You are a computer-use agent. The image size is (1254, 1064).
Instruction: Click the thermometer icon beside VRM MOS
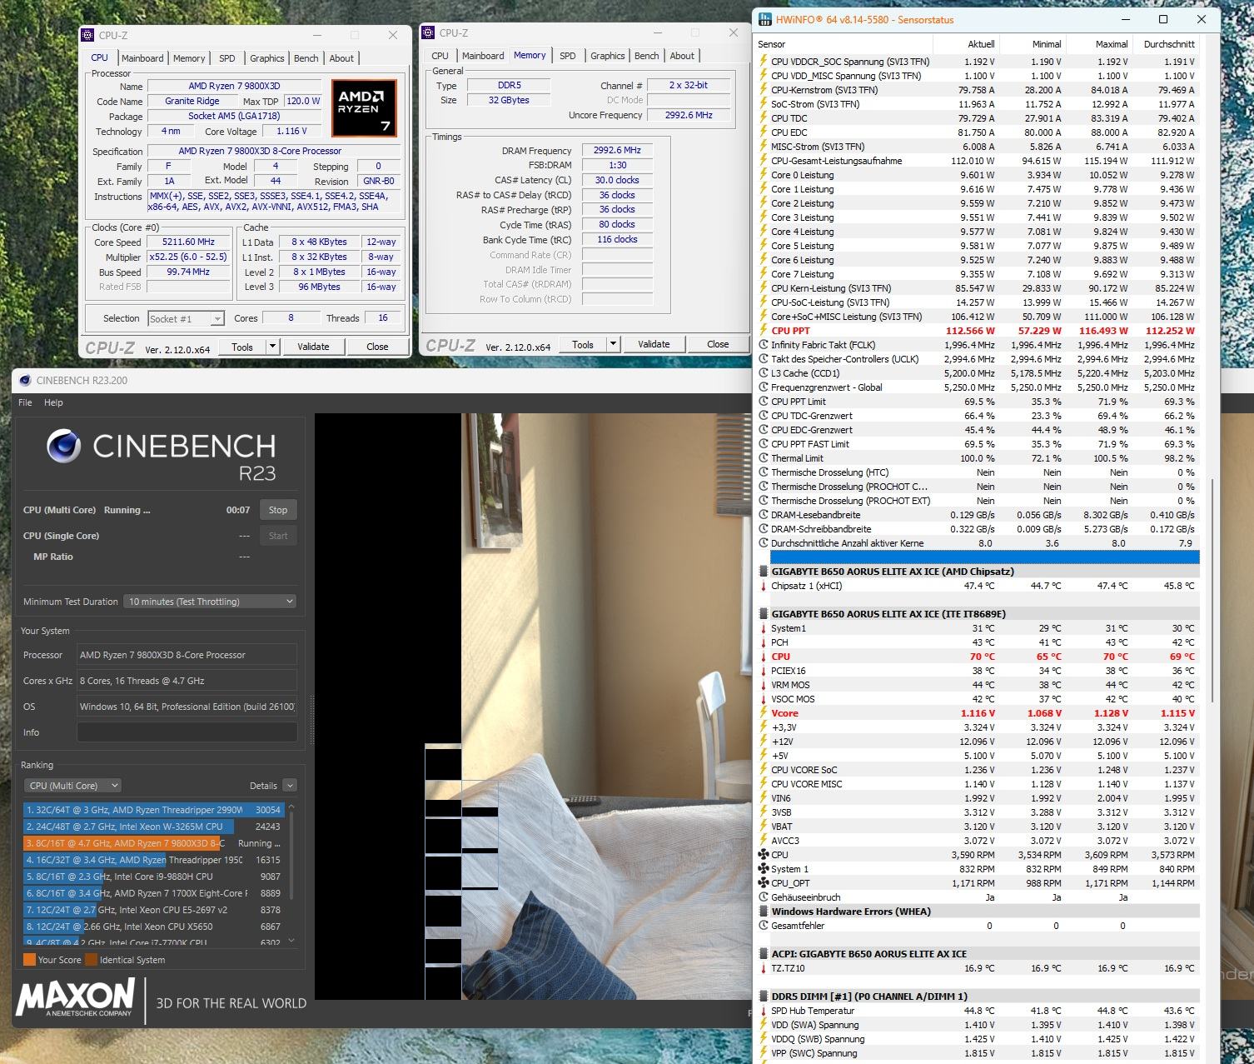tap(764, 685)
